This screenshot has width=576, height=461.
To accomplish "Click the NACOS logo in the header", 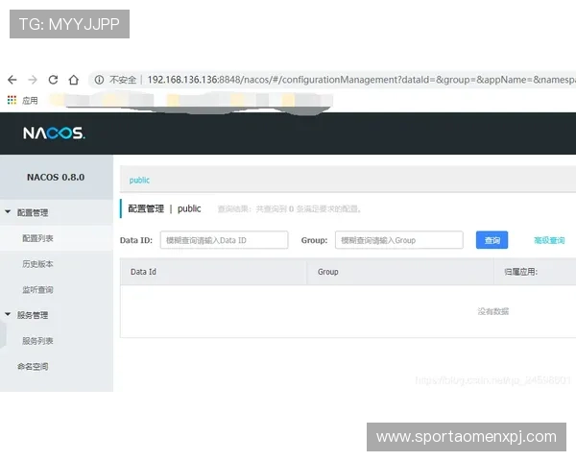I will [x=54, y=133].
